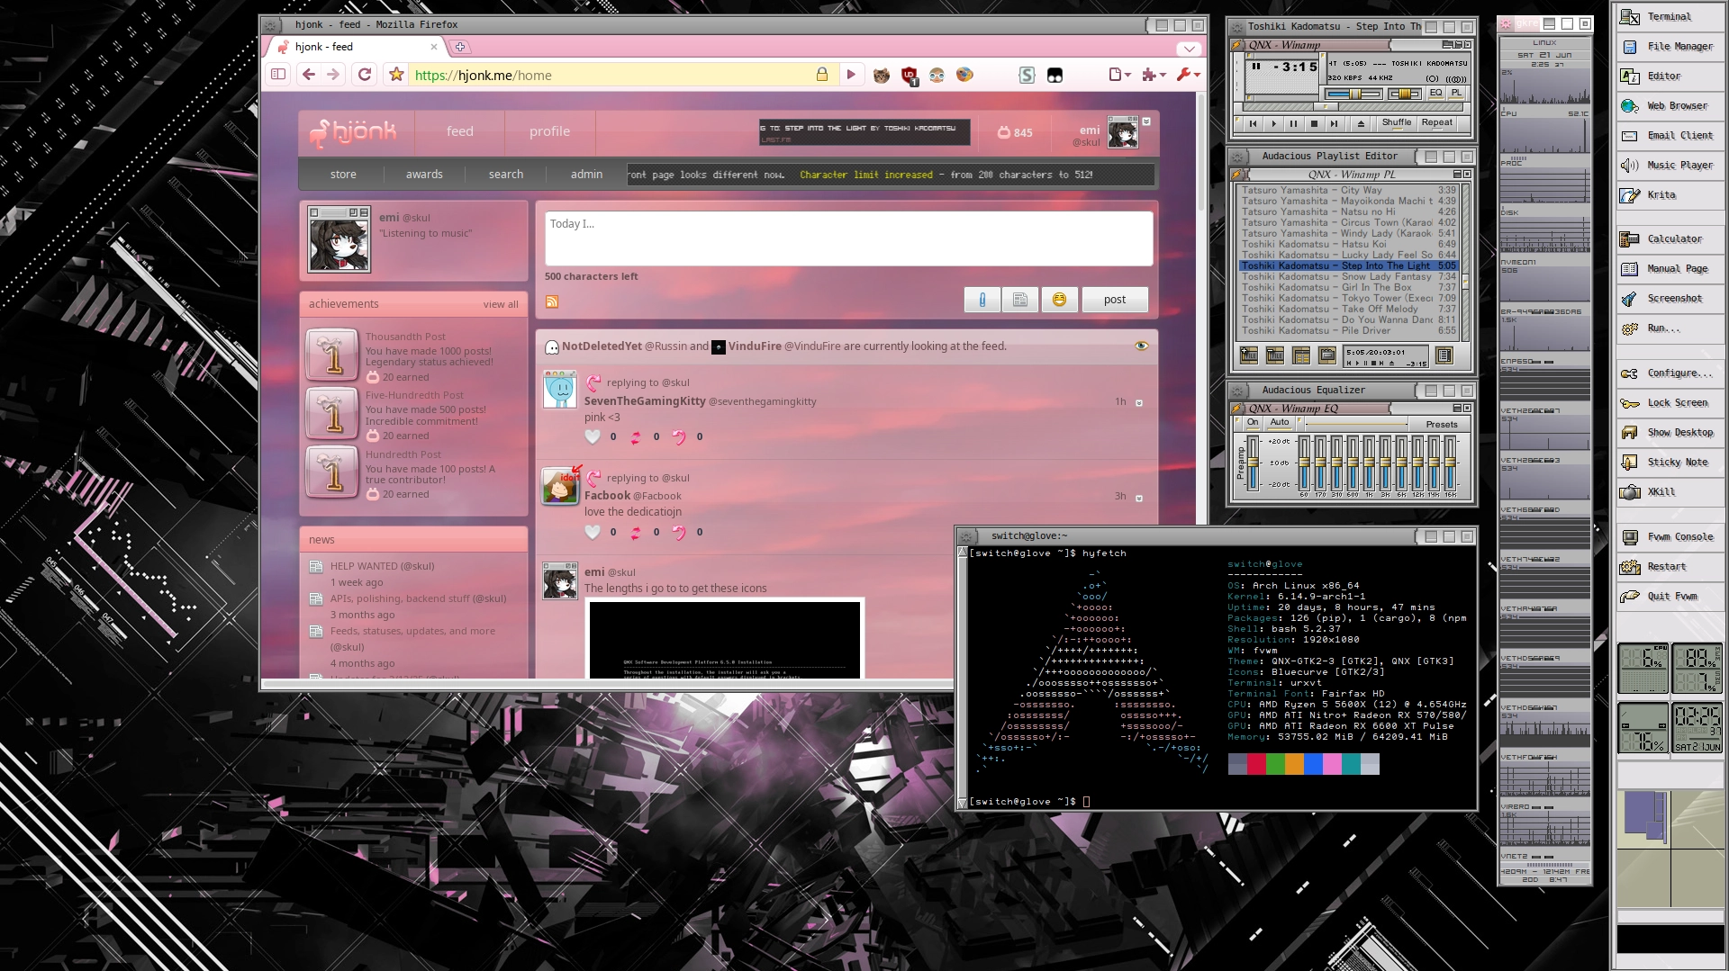
Task: Click the post button
Action: point(1115,300)
